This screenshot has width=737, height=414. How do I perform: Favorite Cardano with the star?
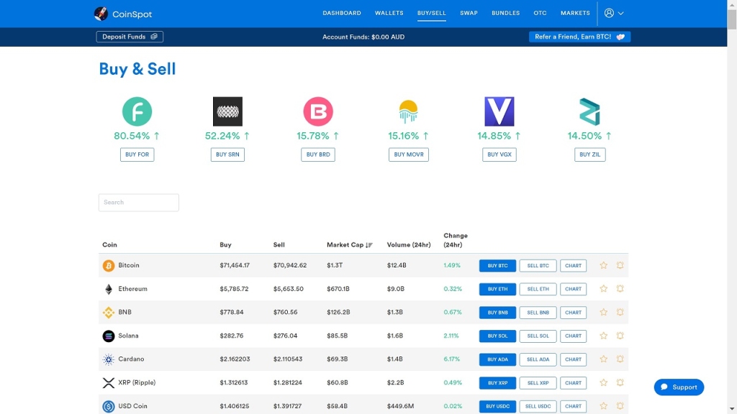coord(604,359)
